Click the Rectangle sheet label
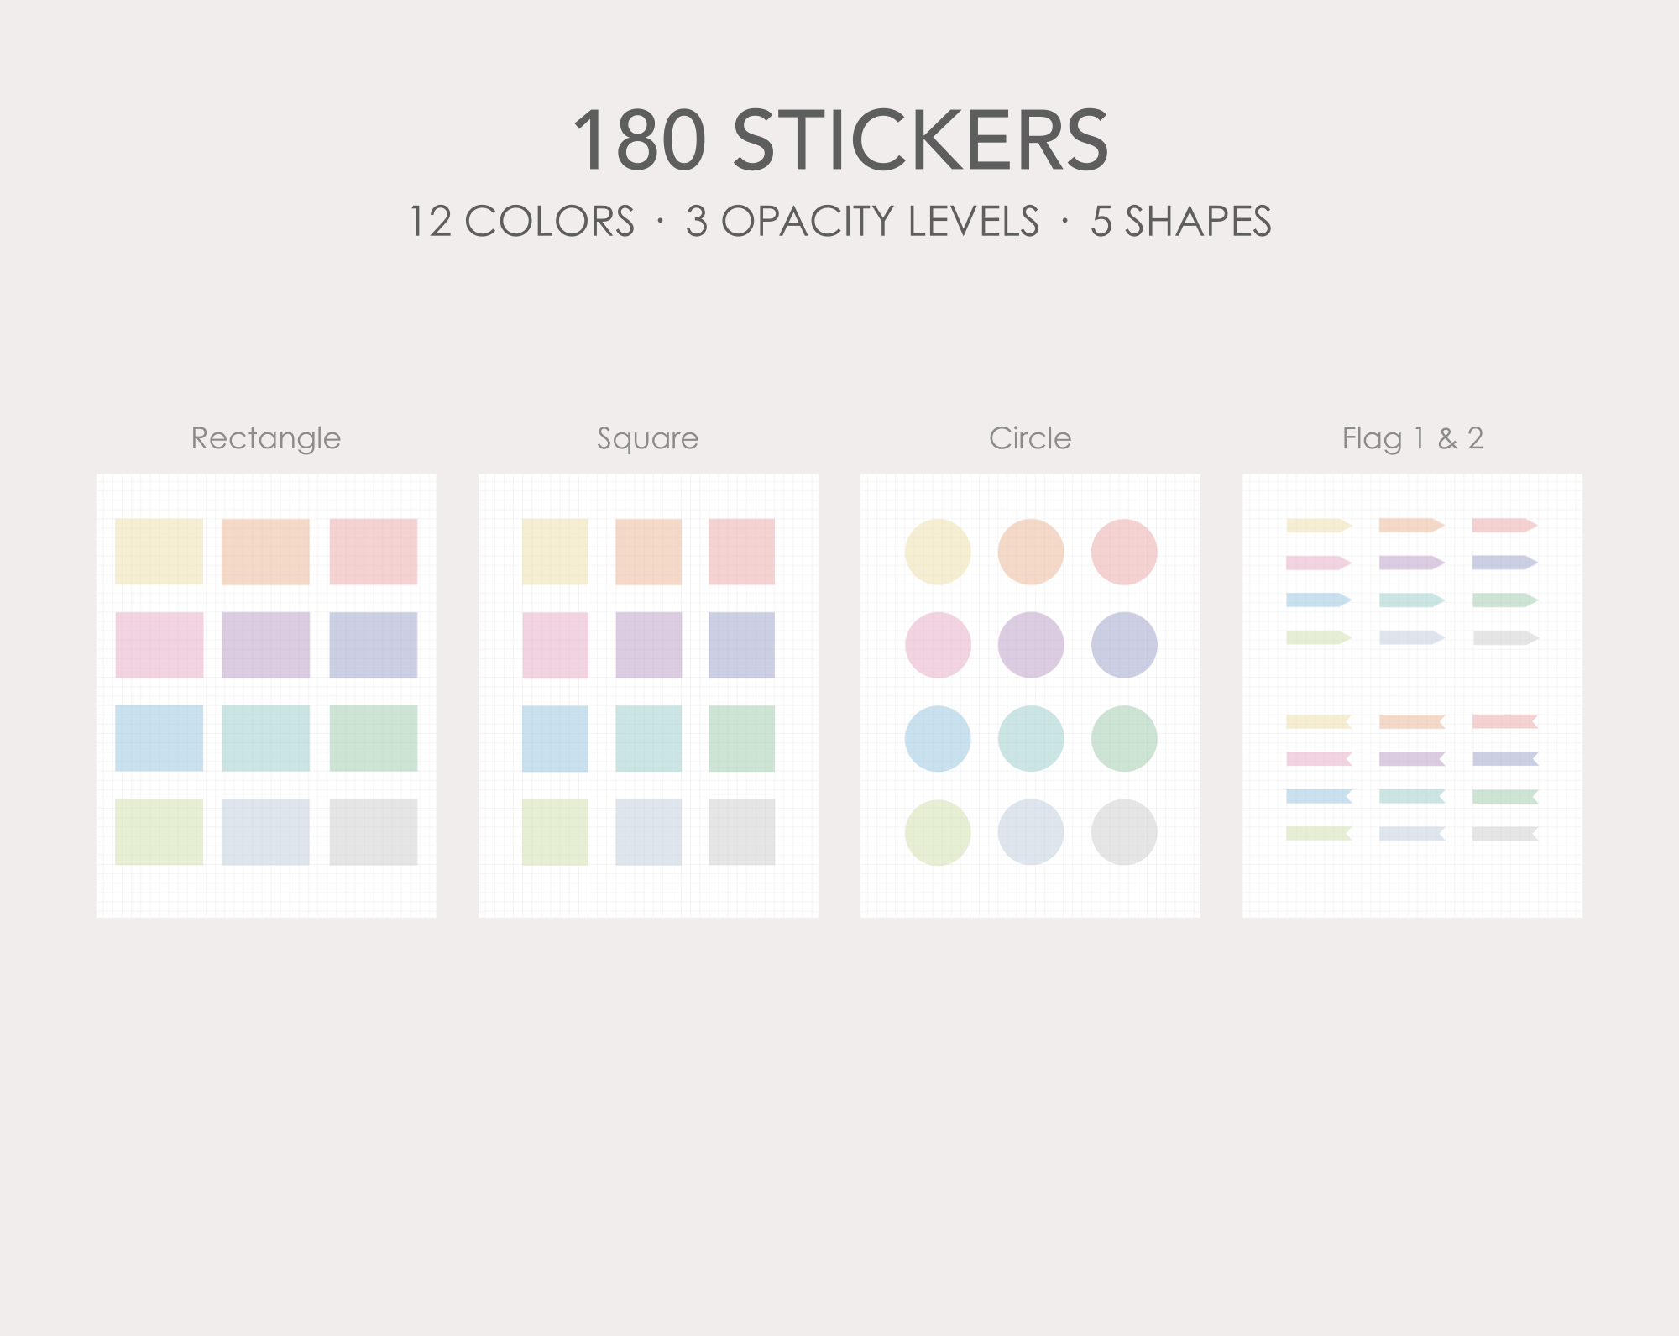1679x1336 pixels. (266, 438)
